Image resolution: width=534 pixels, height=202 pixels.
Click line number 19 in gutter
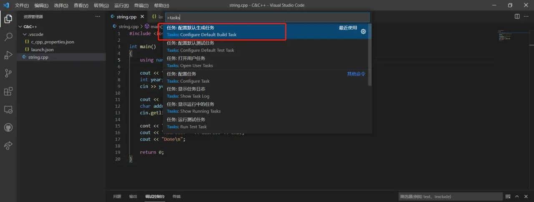[x=118, y=152]
